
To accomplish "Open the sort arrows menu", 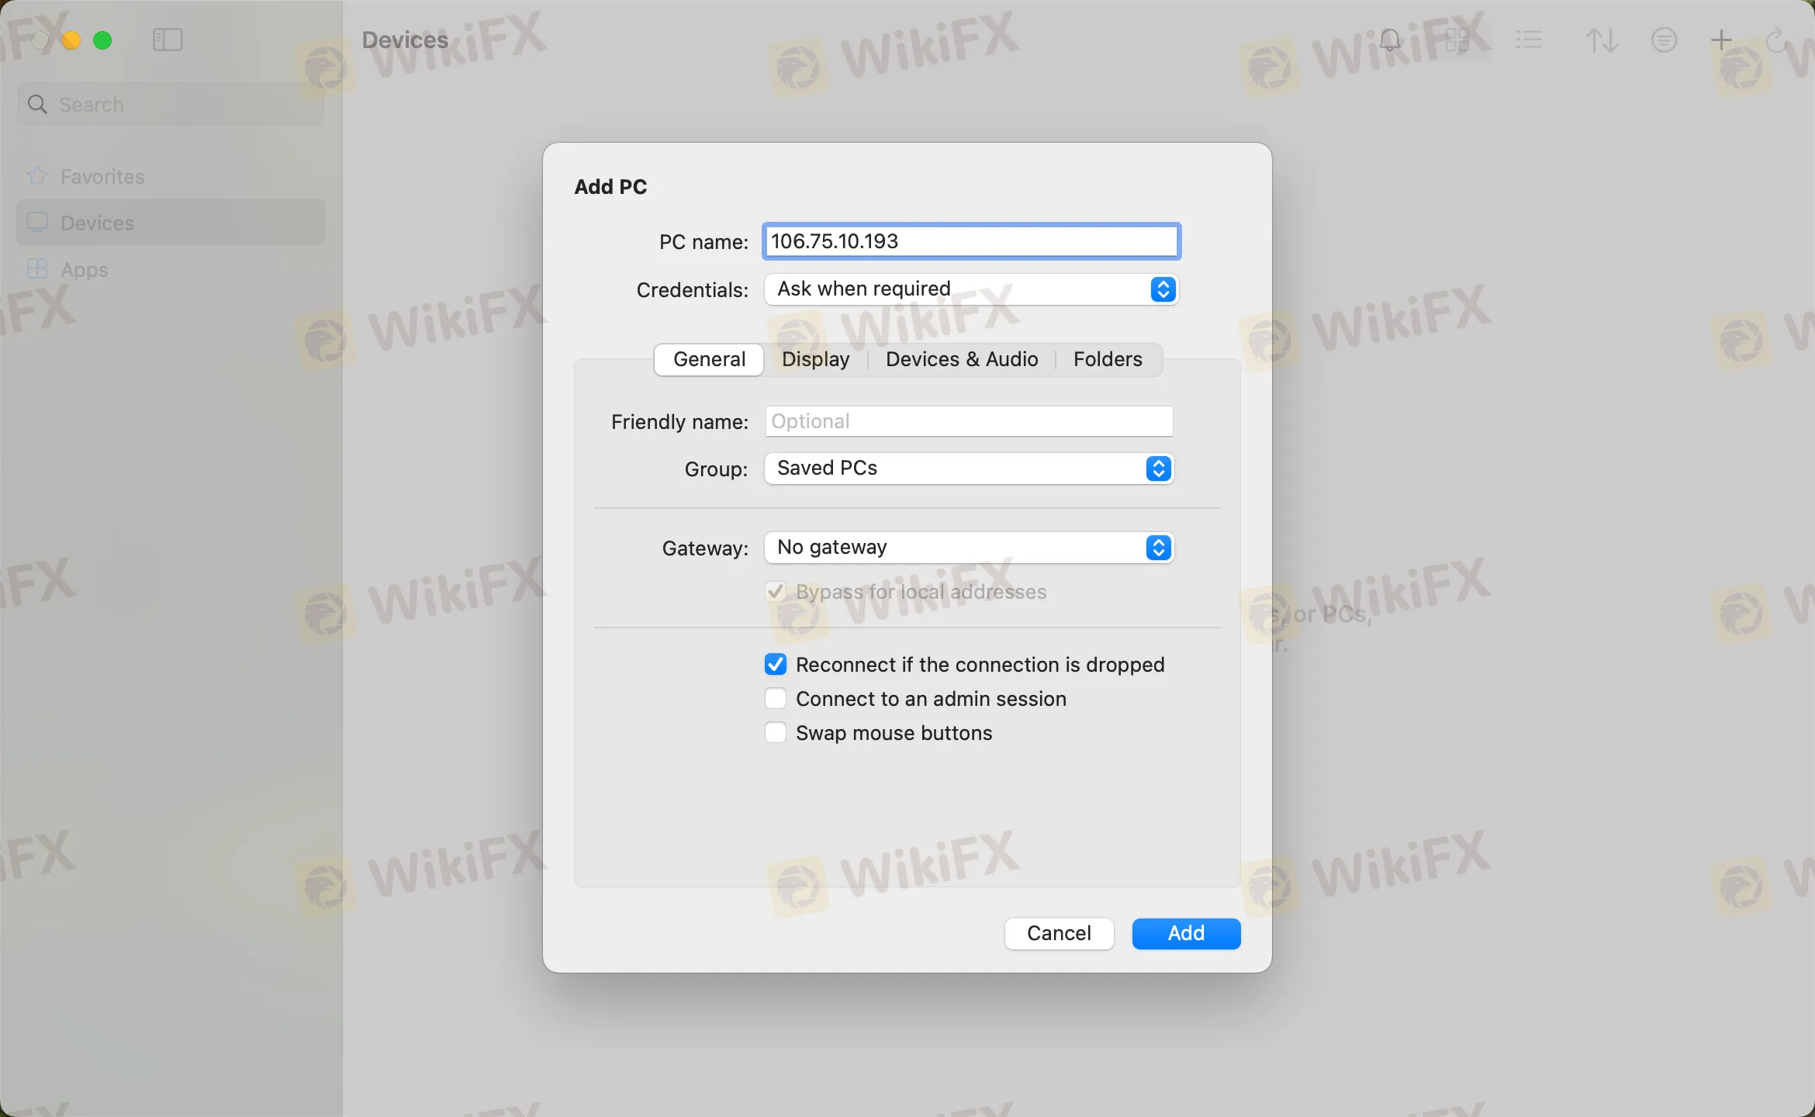I will [1602, 40].
